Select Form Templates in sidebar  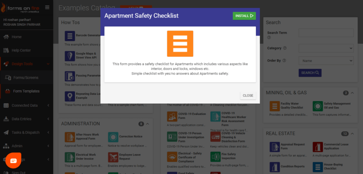coord(27,91)
